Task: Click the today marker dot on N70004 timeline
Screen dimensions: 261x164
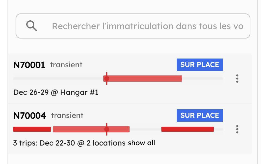Action: (106, 129)
